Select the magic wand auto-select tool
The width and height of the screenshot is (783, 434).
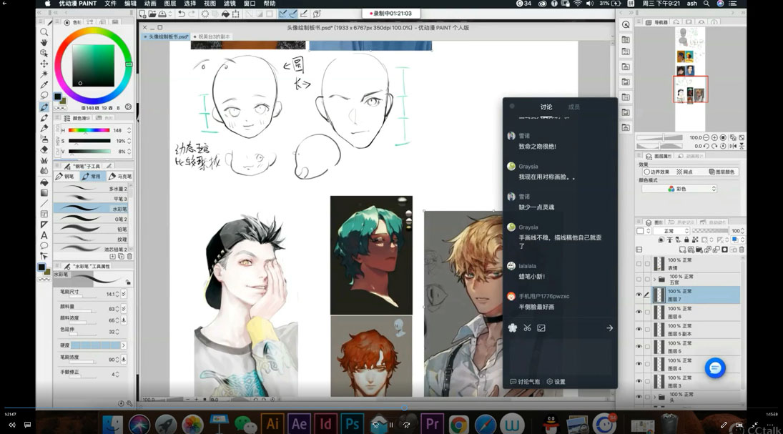point(44,74)
